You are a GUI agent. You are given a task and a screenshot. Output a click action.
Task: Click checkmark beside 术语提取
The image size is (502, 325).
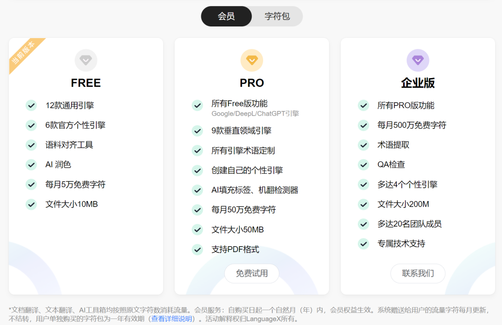click(363, 145)
